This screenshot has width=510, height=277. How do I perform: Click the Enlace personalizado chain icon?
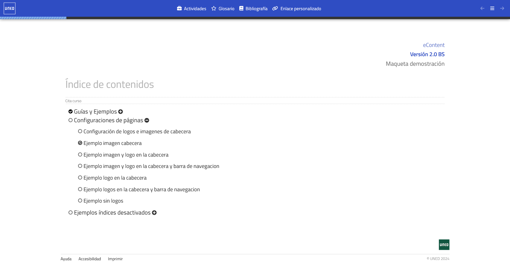click(x=275, y=8)
